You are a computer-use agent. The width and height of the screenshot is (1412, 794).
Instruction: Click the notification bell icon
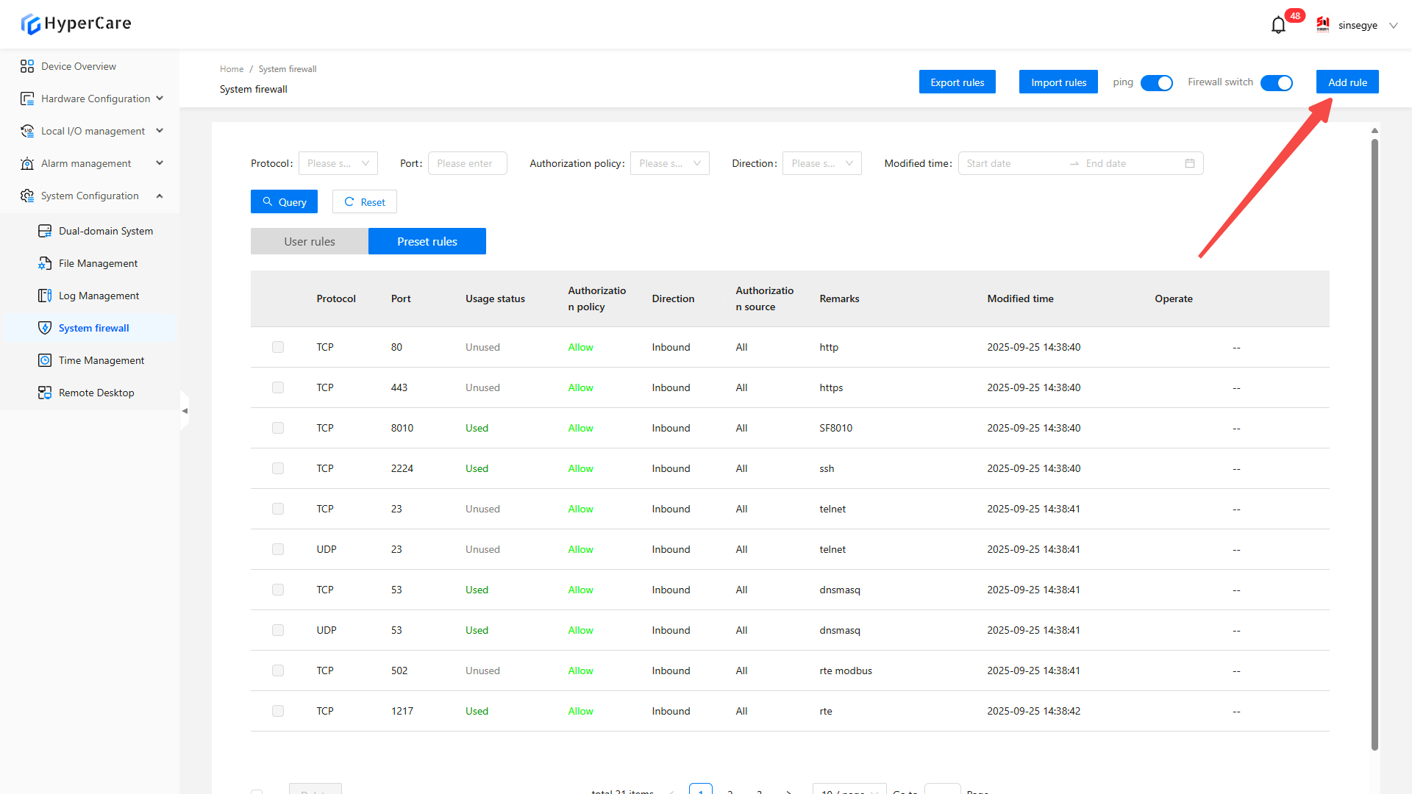pos(1278,26)
